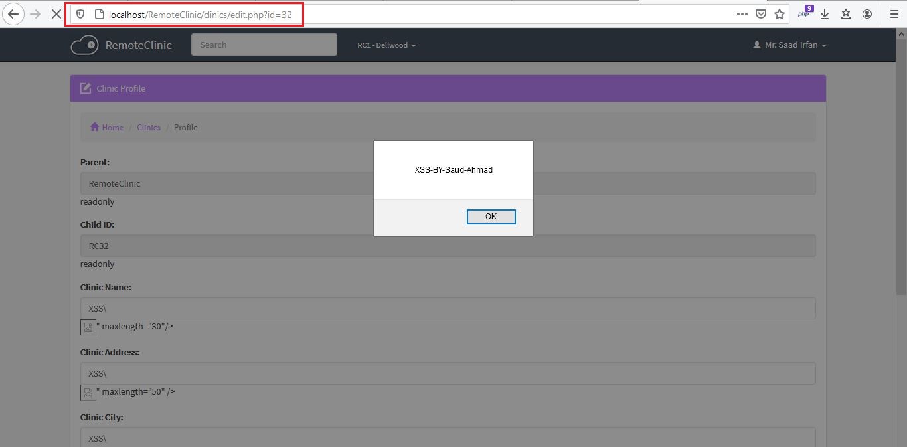Click the " maxlength="30"/> leaked text
Image resolution: width=907 pixels, height=447 pixels.
click(x=135, y=327)
